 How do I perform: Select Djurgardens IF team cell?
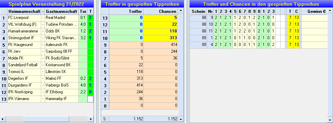point(24,85)
